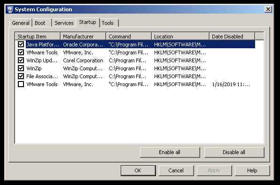Select the Oracle Corpora... manufacturer cell
Viewport: 280px width, 185px height.
(83, 44)
